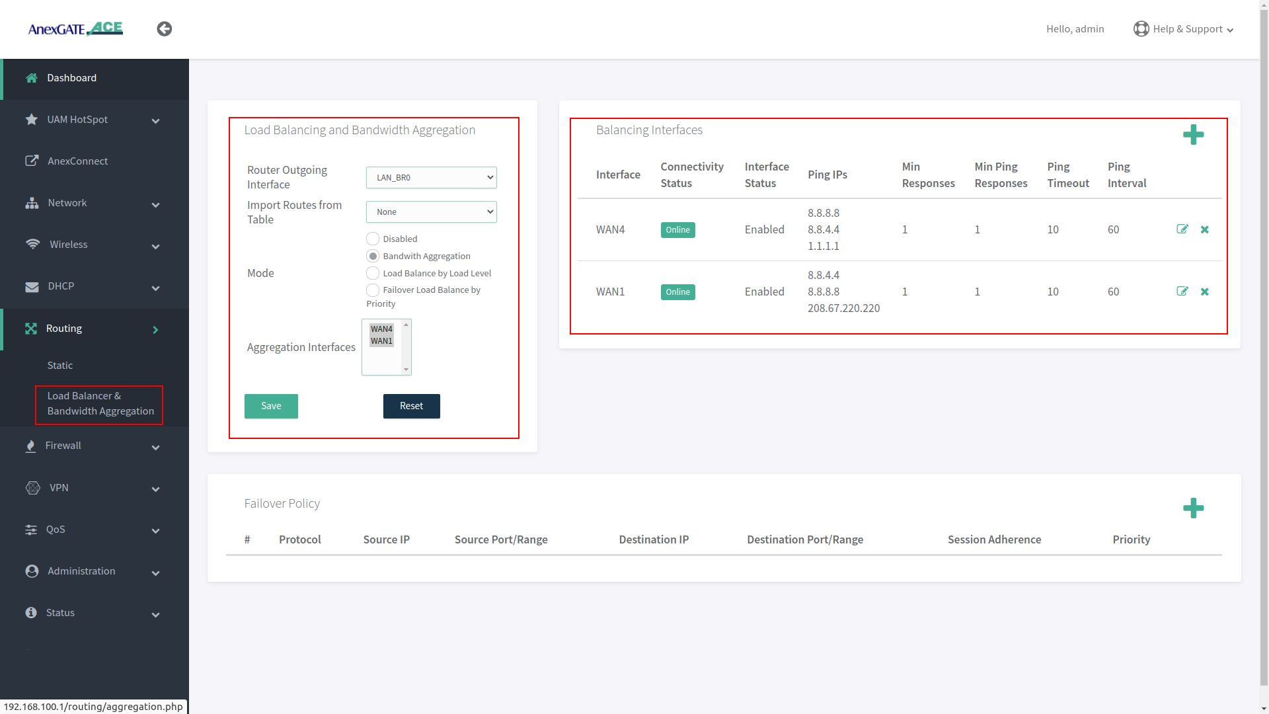
Task: Edit the WAN4 balancing interface
Action: point(1182,229)
